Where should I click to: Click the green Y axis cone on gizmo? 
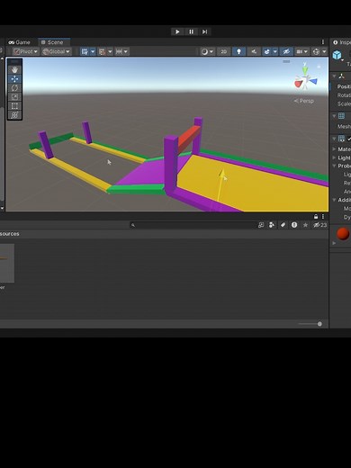coord(305,71)
